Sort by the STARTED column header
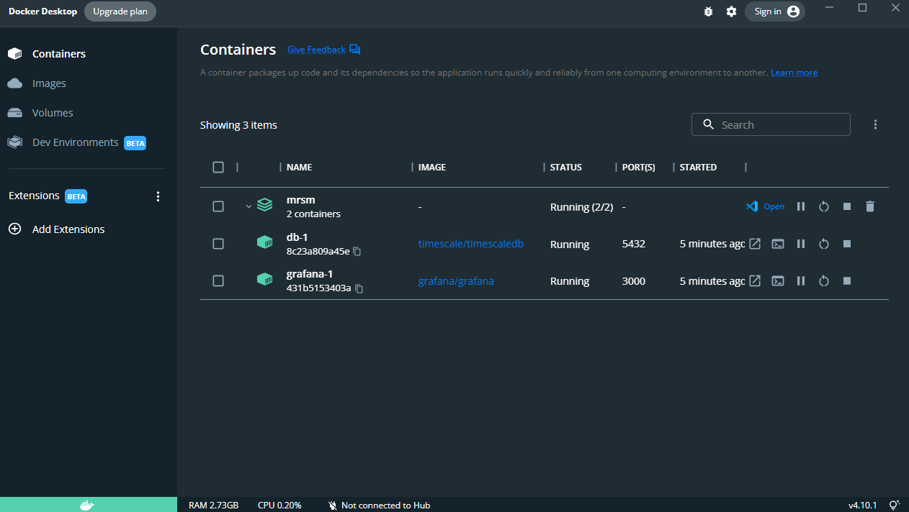Image resolution: width=909 pixels, height=512 pixels. [x=698, y=167]
